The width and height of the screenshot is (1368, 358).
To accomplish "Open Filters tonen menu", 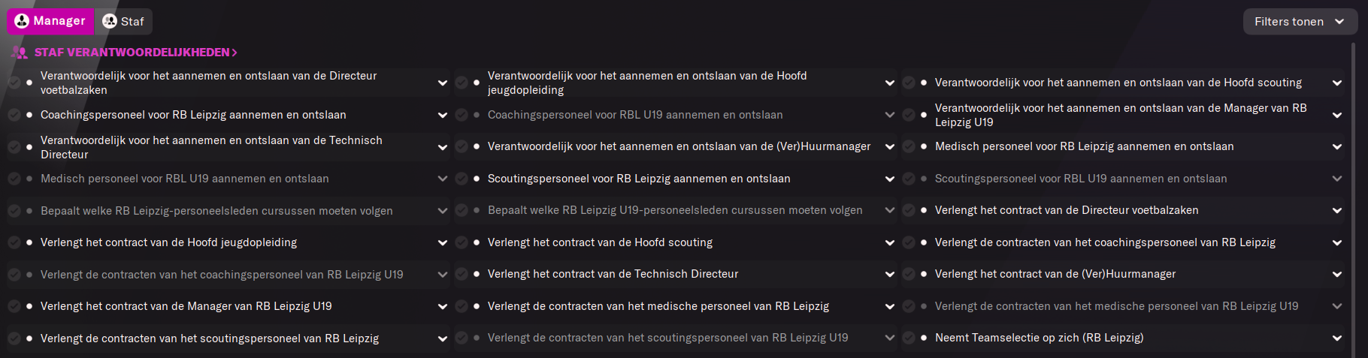I will point(1300,22).
